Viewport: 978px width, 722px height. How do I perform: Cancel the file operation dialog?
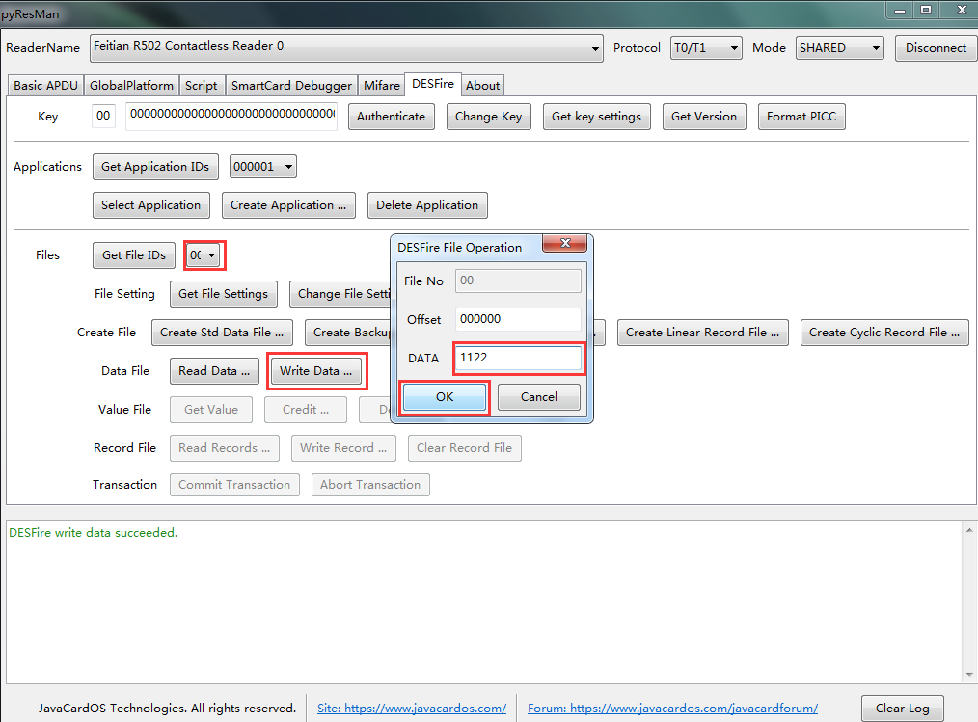(539, 397)
